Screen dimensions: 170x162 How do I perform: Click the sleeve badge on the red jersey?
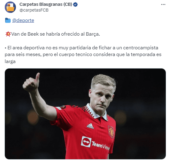click(61, 107)
